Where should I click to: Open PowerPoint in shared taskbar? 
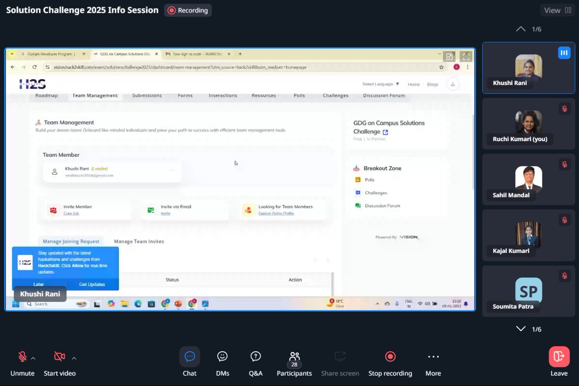pos(179,304)
